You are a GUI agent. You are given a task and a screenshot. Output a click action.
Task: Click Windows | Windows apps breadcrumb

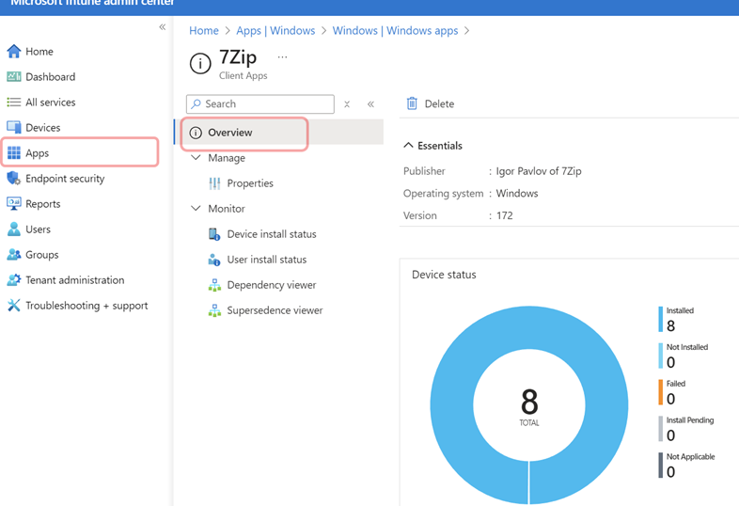(396, 31)
